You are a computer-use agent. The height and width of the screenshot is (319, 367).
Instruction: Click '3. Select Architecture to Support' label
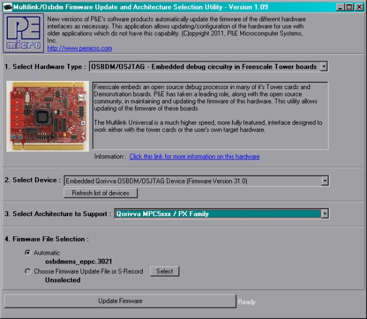click(x=58, y=214)
